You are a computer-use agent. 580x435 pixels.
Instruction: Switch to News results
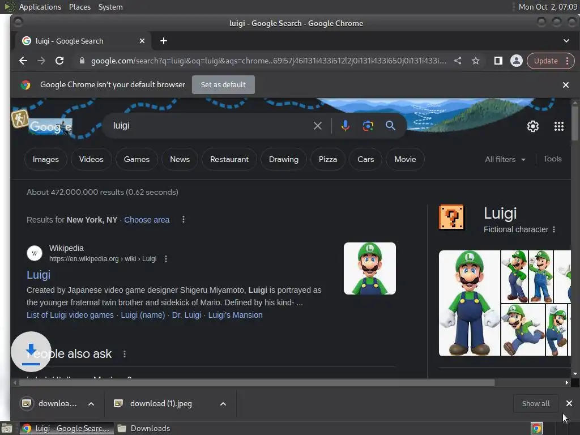click(180, 159)
